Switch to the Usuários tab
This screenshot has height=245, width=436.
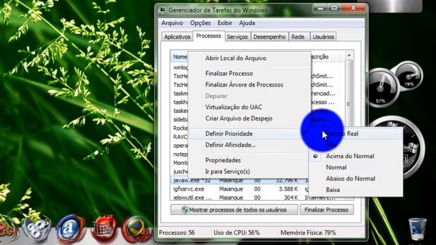[x=324, y=37]
